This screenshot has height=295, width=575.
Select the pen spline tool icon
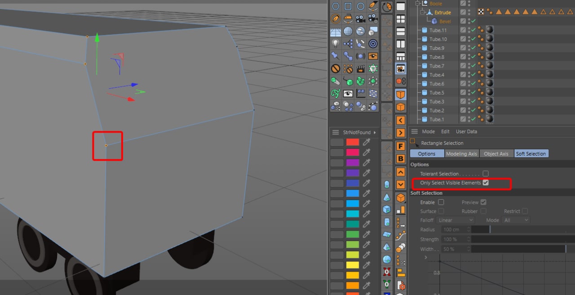[373, 6]
